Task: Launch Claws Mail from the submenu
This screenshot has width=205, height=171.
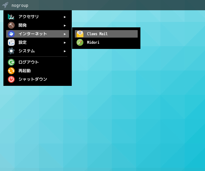Action: point(106,34)
